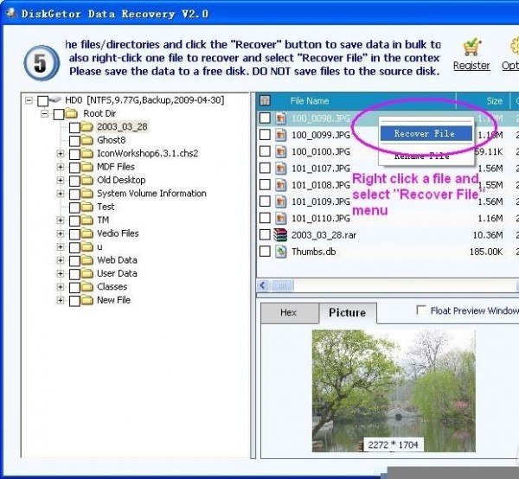Screen dimensions: 519x479
Task: Select the IconWorkshop6.3.1.chs2 folder
Action: tap(148, 154)
